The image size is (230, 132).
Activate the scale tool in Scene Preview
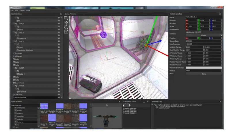pos(66,32)
